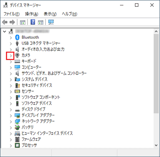Screen dimensions: 160x157
Task: Click the vertical scrollbar thumb
Action: [156, 74]
